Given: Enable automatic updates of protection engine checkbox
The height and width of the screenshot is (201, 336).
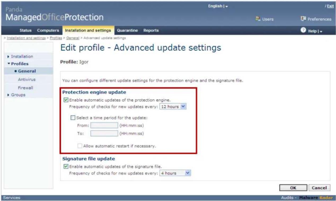Looking at the screenshot, I should coord(66,100).
